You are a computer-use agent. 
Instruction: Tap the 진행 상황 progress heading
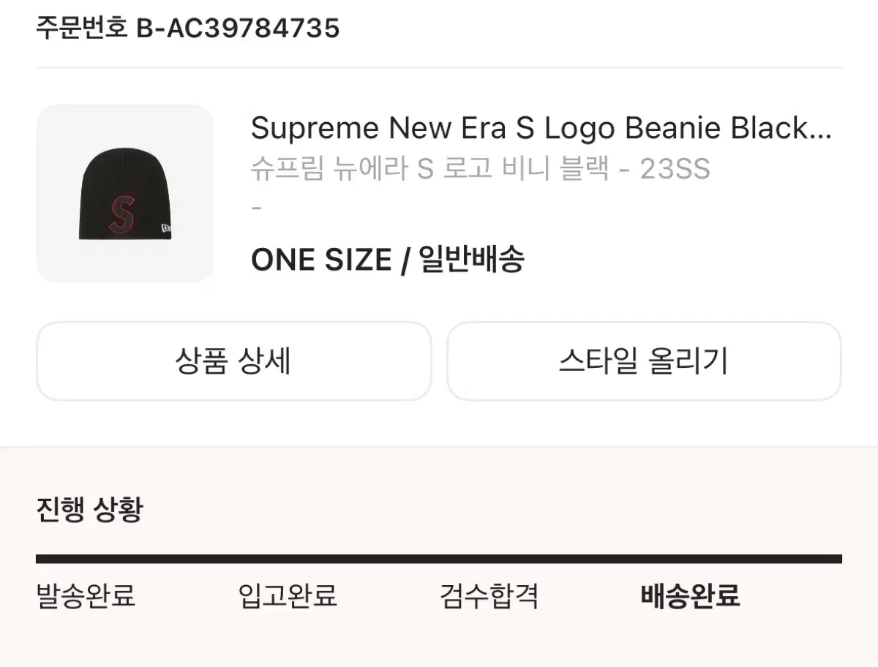[89, 509]
